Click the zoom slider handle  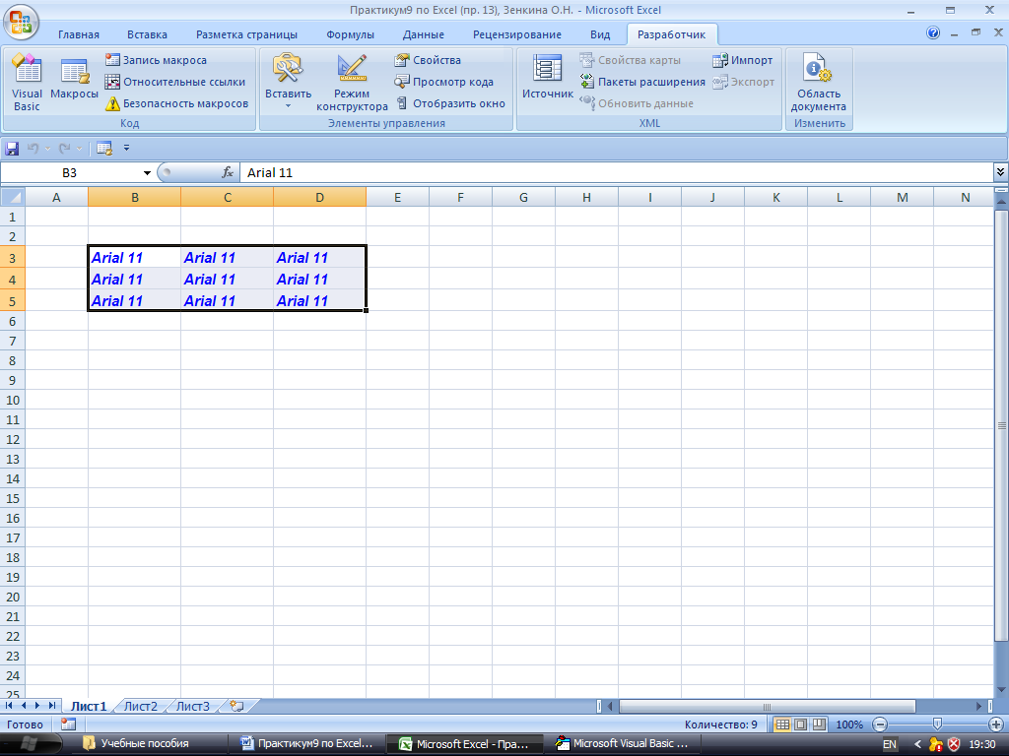[938, 724]
